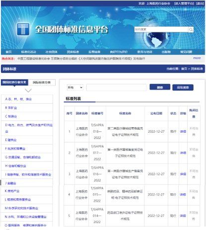Click the downward chevron under classification tabs
206x230 pixels.
tap(28, 90)
